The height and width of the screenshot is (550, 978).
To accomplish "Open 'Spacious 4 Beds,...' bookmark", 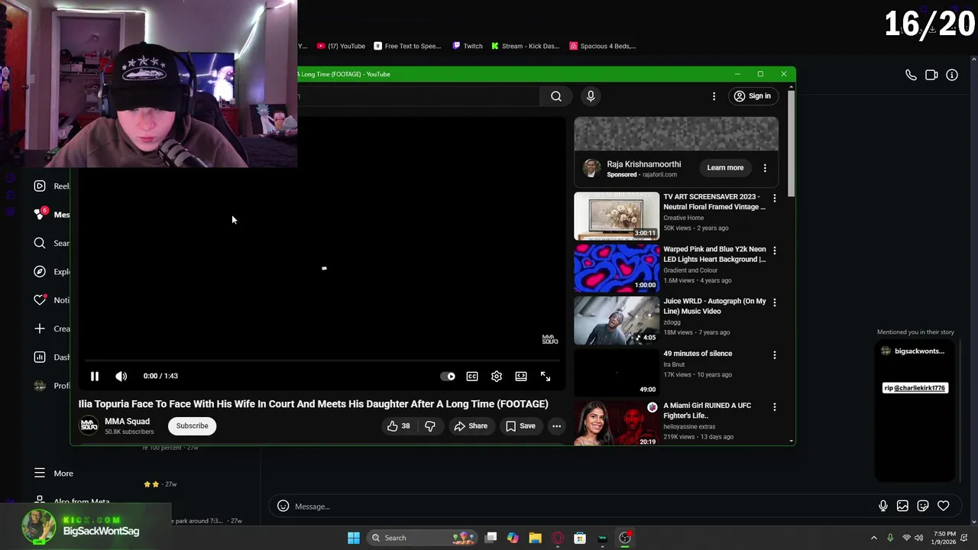I will (603, 46).
